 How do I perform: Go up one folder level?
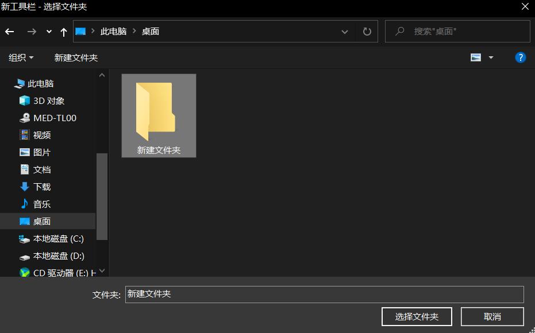(x=63, y=32)
